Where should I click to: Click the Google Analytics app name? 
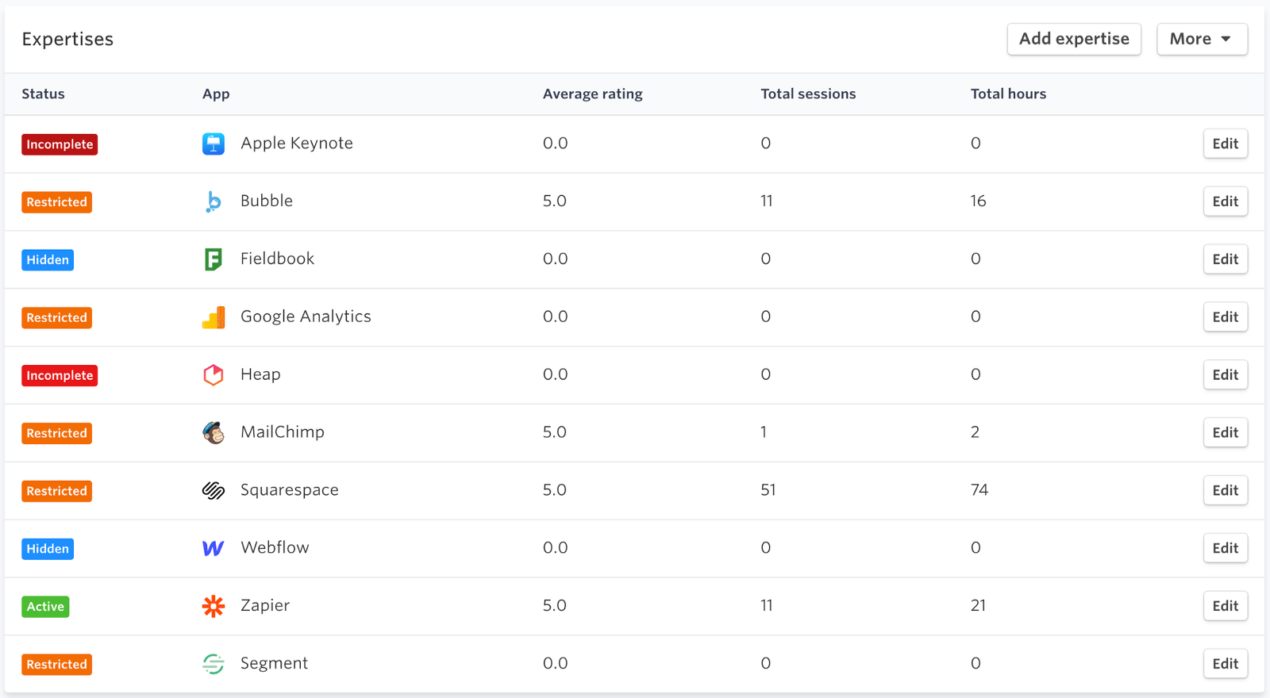pyautogui.click(x=306, y=316)
